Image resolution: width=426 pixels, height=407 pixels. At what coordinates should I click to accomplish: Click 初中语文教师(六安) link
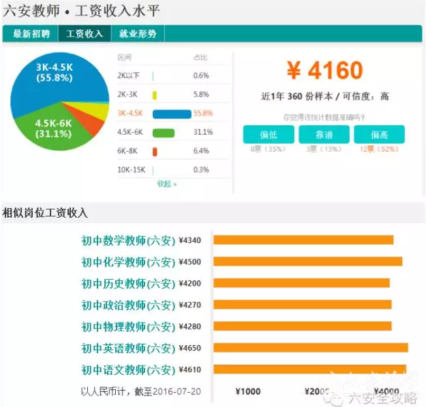(x=128, y=370)
